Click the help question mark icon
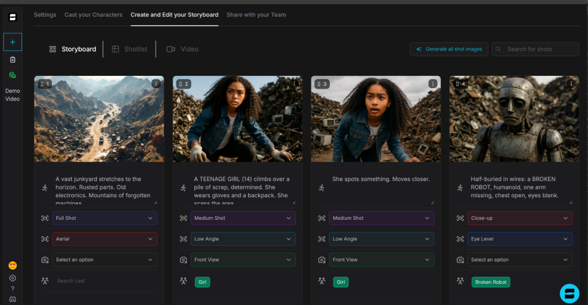588x305 pixels. (x=13, y=289)
